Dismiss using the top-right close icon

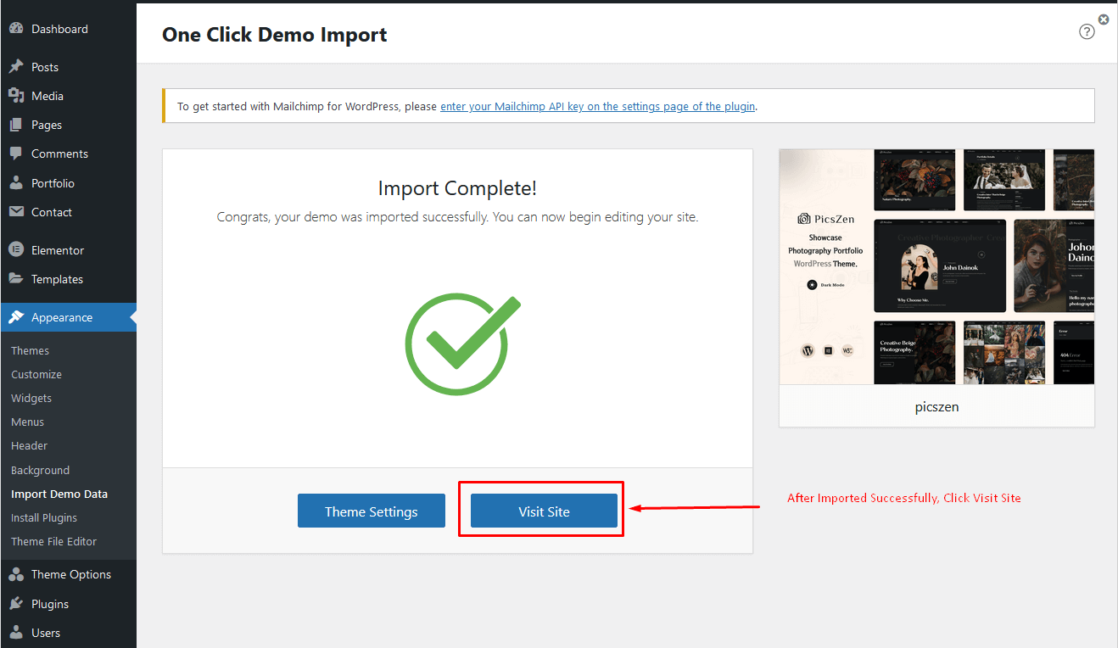[1104, 19]
